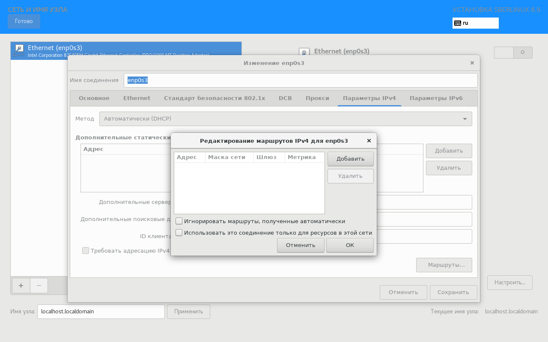Close the IPv4 routes editing dialog

point(369,141)
